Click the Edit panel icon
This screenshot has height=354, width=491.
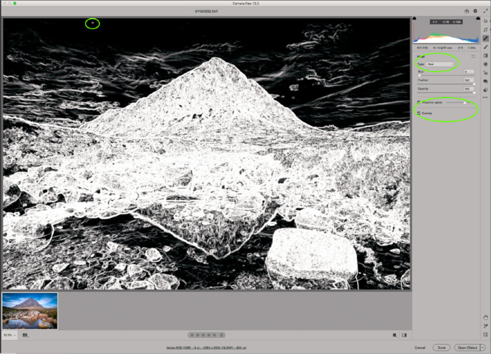485,21
